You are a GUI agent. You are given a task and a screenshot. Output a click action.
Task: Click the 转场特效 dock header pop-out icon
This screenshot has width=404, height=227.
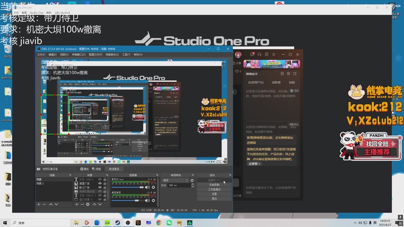193,175
